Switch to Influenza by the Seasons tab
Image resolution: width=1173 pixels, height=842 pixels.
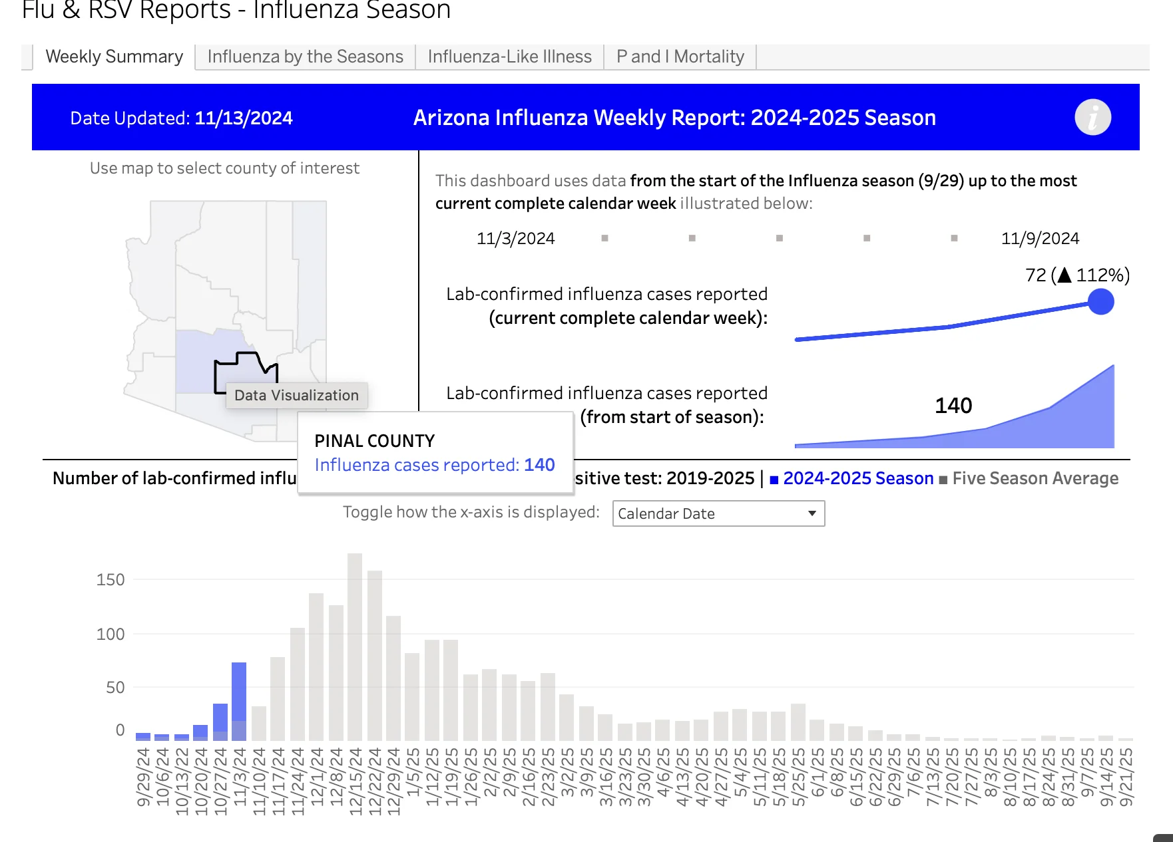[305, 57]
